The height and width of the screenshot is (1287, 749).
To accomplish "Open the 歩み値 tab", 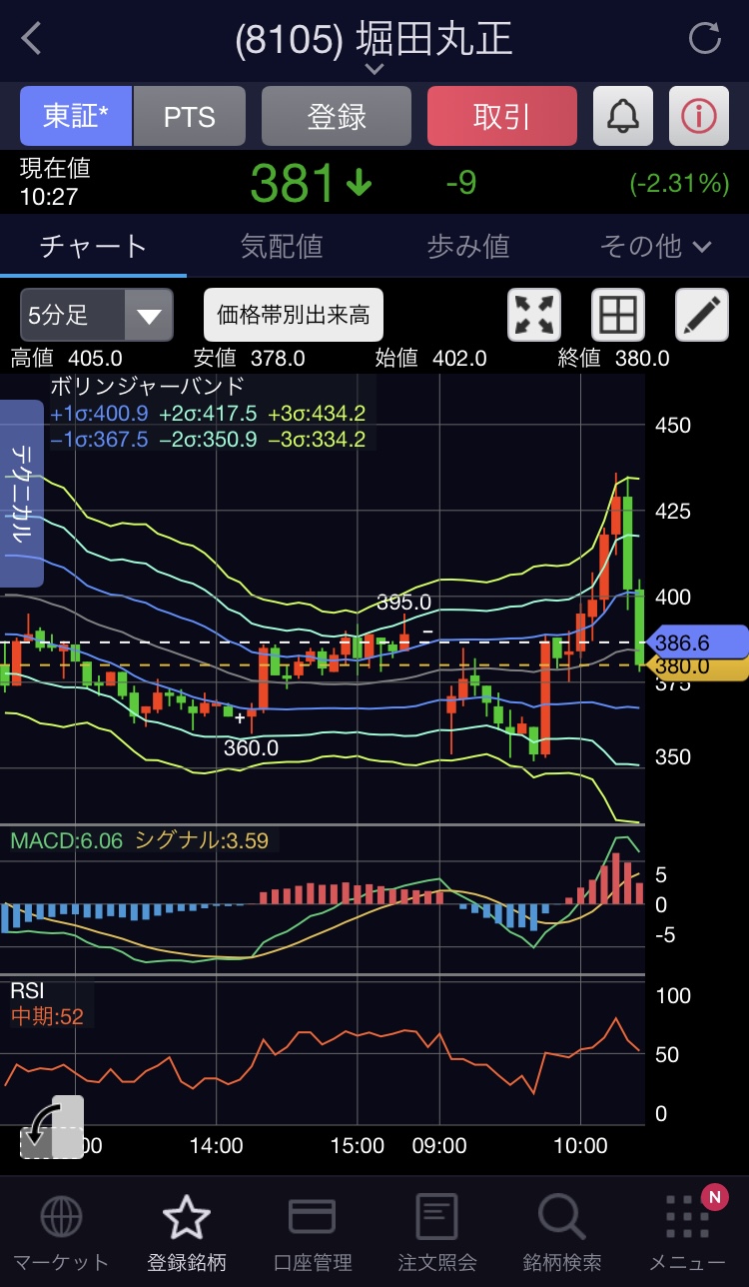I will tap(468, 246).
